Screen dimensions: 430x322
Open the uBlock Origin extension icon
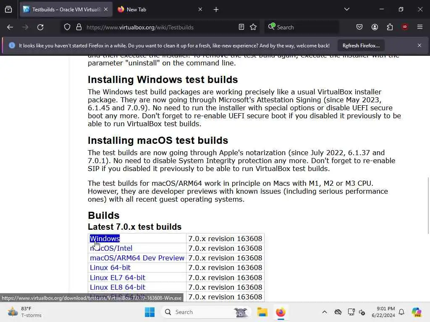click(405, 27)
